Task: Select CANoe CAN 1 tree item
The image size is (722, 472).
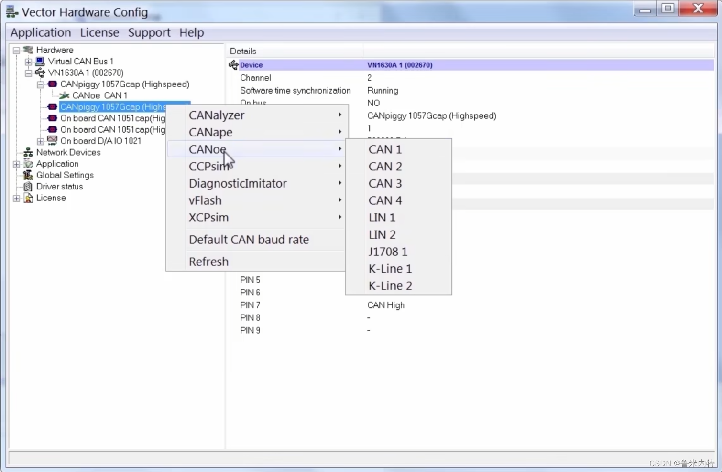Action: pos(100,95)
